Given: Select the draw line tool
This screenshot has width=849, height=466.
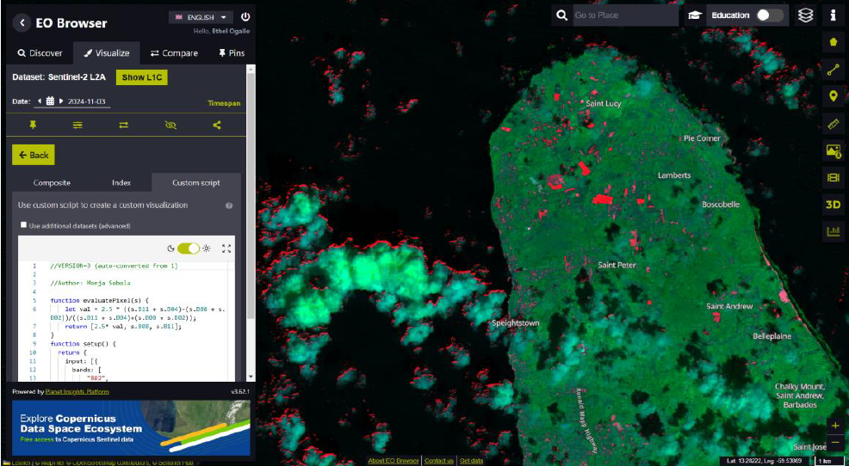Looking at the screenshot, I should 833,69.
